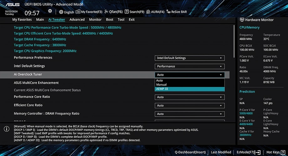Click the Hot Keys question mark icon
The image size is (288, 156).
(x=283, y=152)
